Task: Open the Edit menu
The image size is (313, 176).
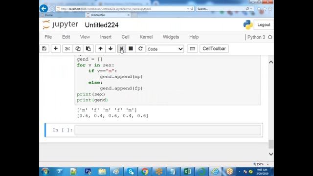Action: pyautogui.click(x=66, y=37)
